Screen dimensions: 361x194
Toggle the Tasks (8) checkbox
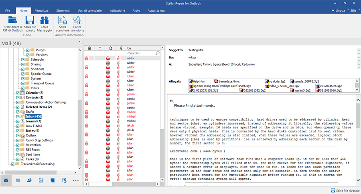coord(18,159)
